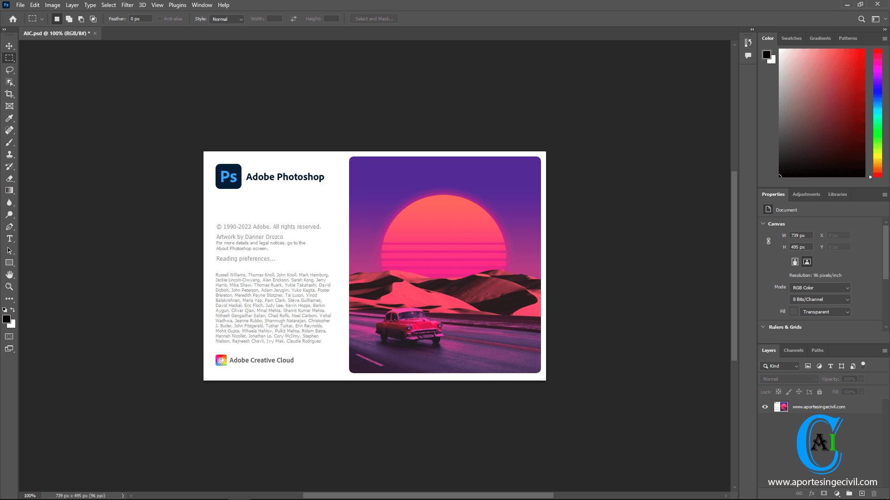Screen dimensions: 890x500
Task: Select the Lasso tool
Action: [9, 69]
